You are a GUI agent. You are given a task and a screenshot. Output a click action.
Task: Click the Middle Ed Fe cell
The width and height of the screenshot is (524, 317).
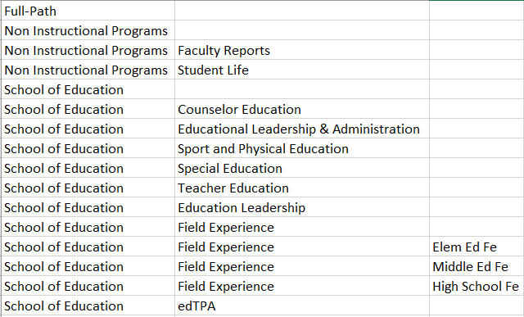(x=477, y=266)
